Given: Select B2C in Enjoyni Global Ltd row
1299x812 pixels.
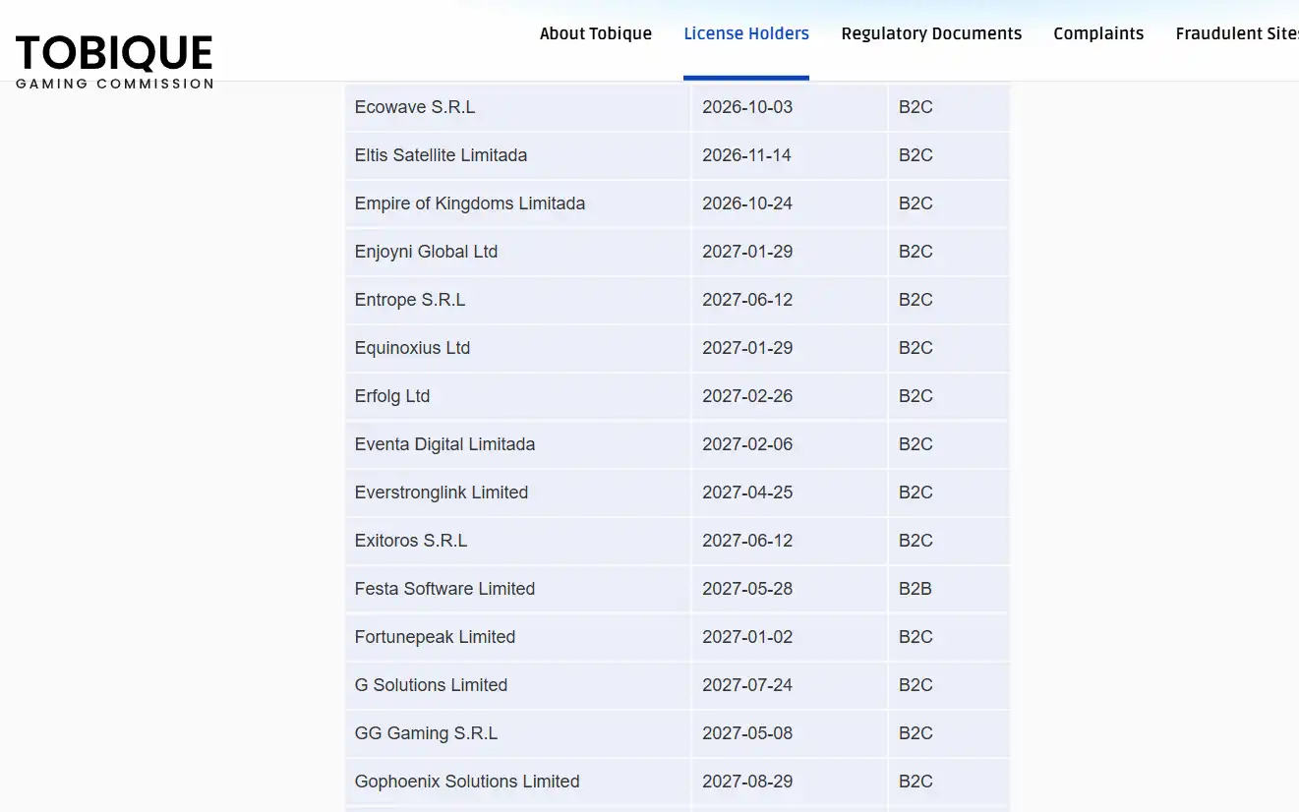Looking at the screenshot, I should 915,252.
